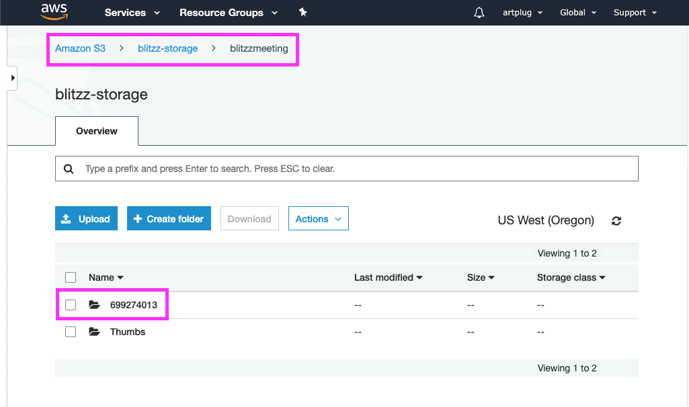Open the Actions dropdown button

click(319, 218)
